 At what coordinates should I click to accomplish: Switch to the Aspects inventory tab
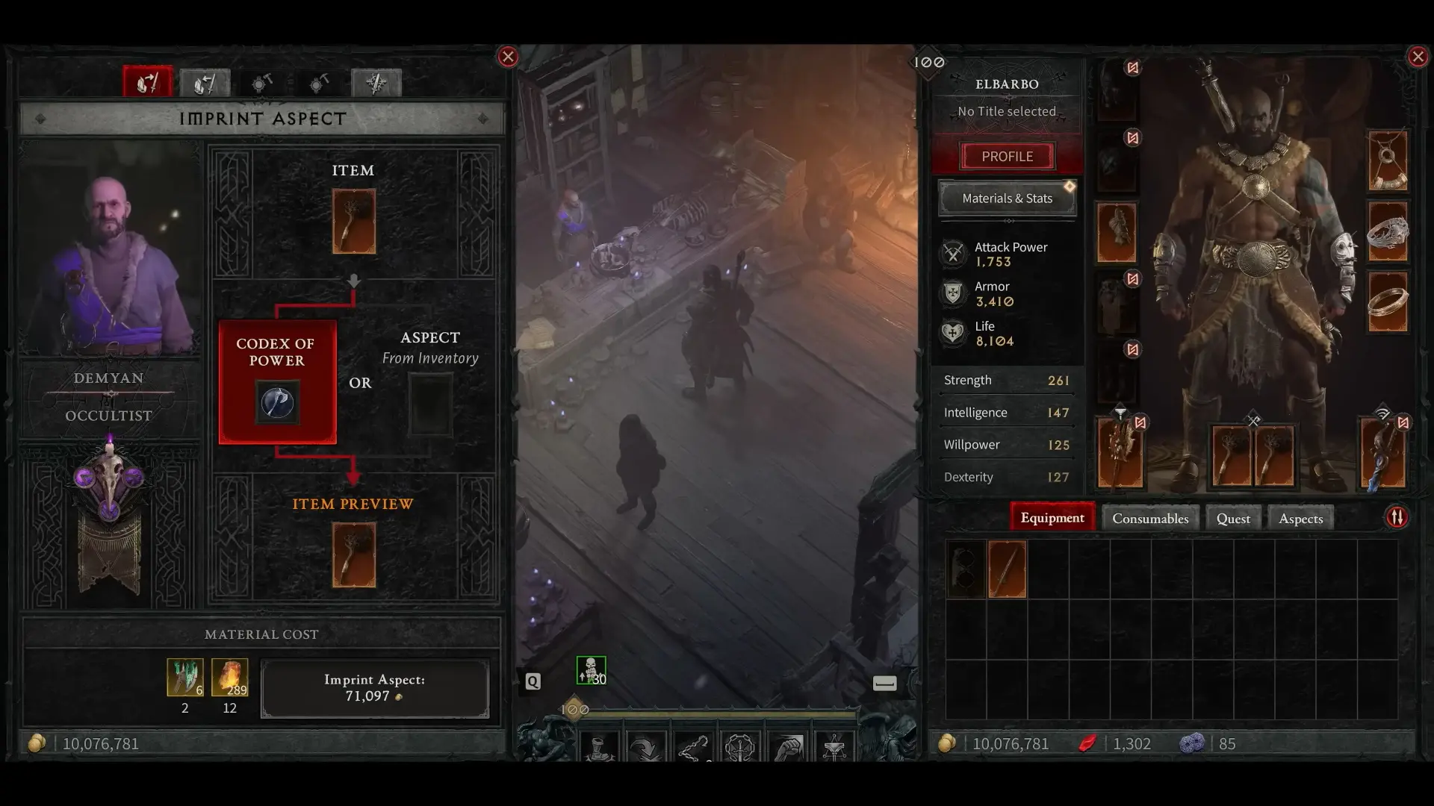click(1301, 518)
